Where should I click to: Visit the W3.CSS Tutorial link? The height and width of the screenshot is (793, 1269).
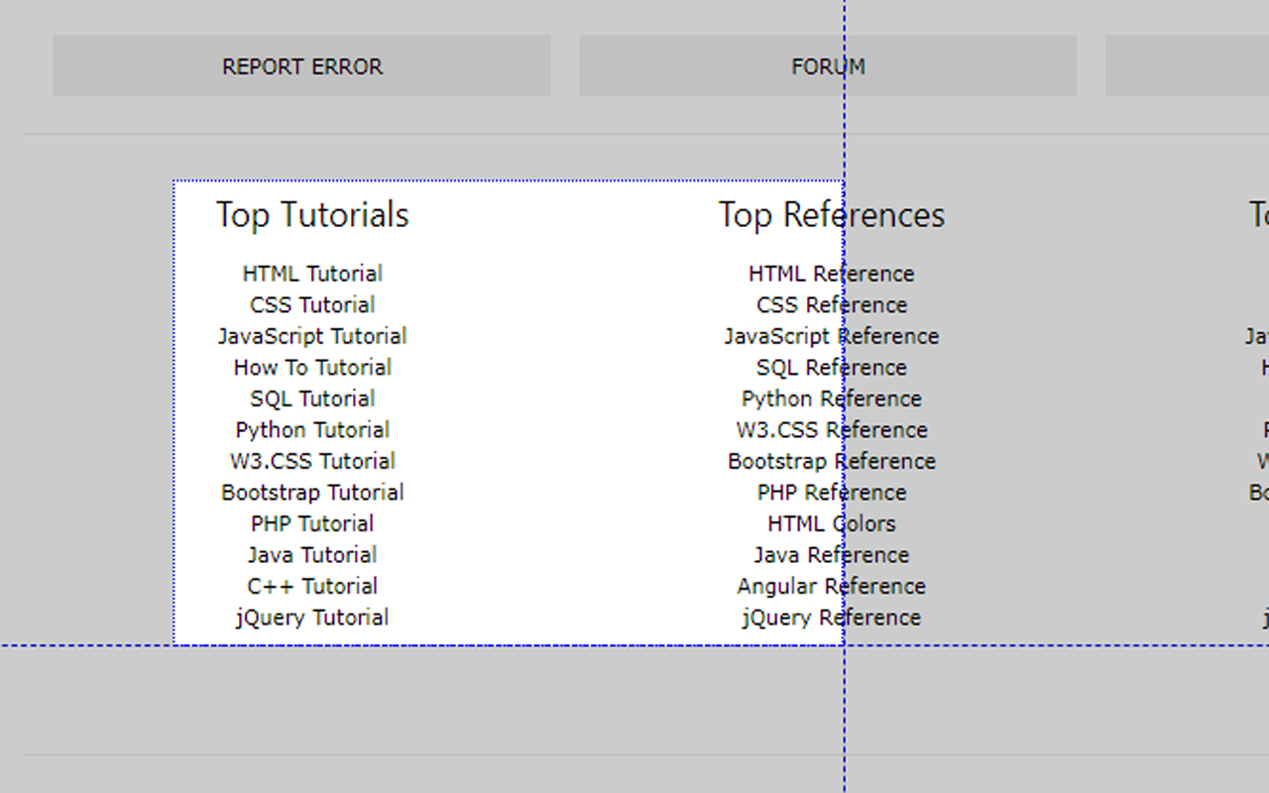click(x=312, y=461)
